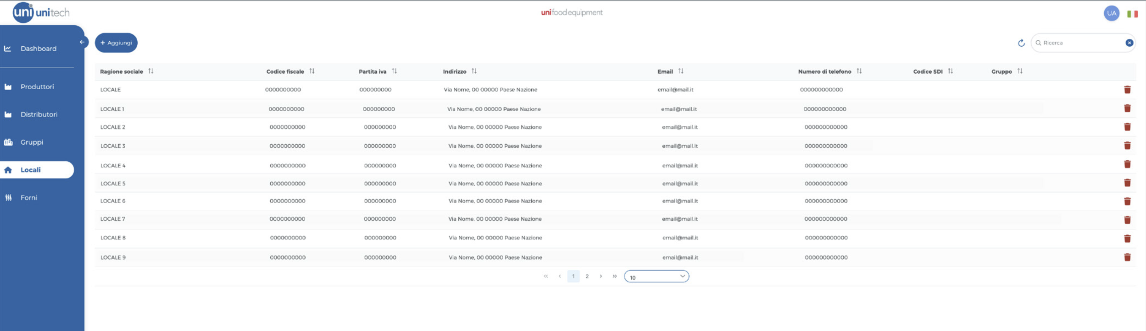Clear the Ricerca search field
Viewport: 1146px width, 331px height.
[x=1129, y=43]
